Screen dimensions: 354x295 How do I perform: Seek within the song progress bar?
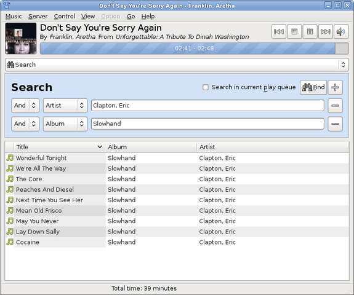[195, 49]
